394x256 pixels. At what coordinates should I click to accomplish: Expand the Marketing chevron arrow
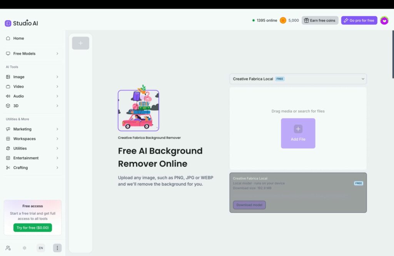pyautogui.click(x=57, y=129)
